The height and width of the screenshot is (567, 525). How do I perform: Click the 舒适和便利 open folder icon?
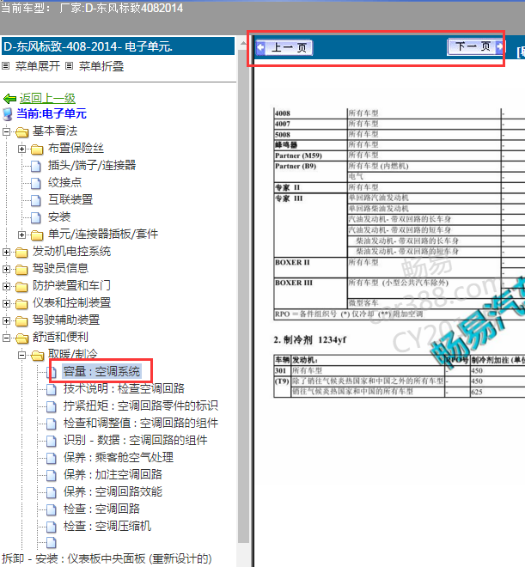(x=21, y=338)
